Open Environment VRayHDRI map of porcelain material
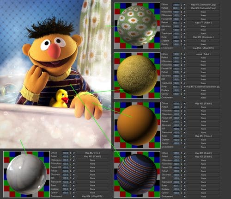The height and width of the screenshot is (199, 231). coord(92,196)
